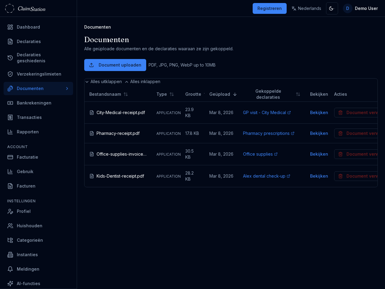
Task: Open the AI-functies sparkle icon
Action: point(10,284)
